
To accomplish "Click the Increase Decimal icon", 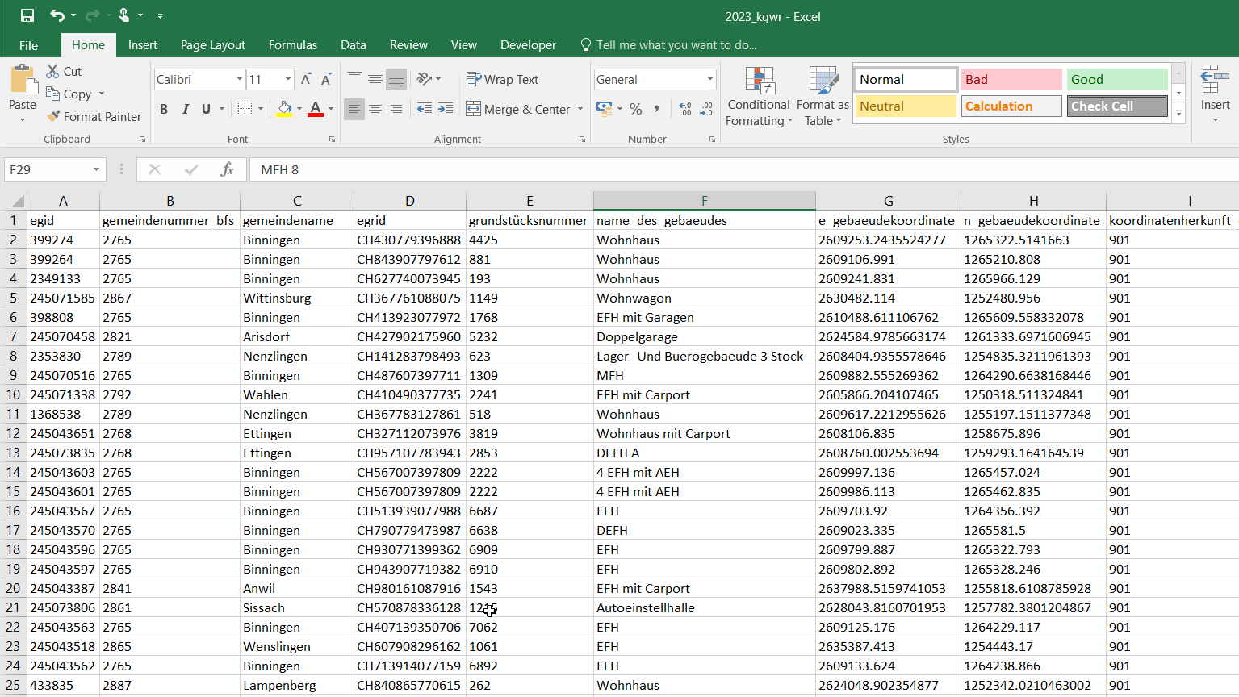I will click(x=684, y=109).
